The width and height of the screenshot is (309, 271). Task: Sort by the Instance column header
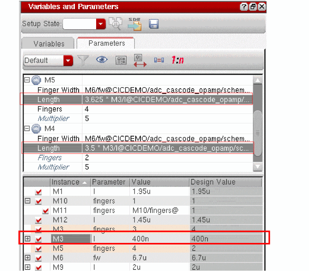pos(70,182)
